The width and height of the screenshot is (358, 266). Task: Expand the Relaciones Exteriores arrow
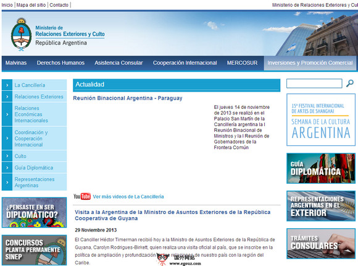(x=7, y=97)
